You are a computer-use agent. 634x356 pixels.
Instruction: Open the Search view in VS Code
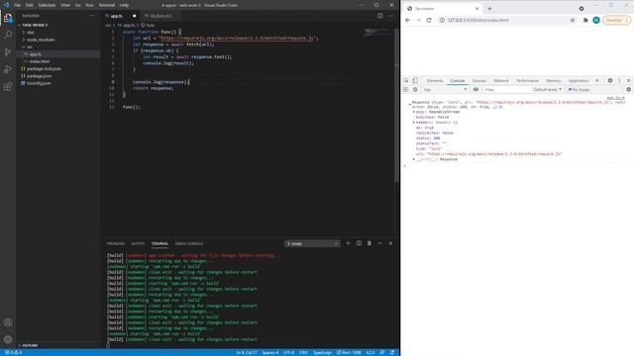[8, 35]
